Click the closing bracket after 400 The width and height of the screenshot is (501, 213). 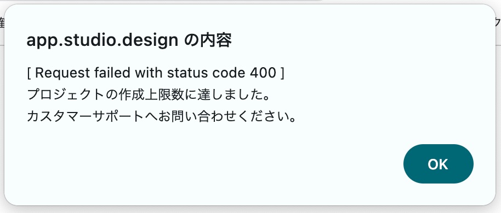coord(282,74)
